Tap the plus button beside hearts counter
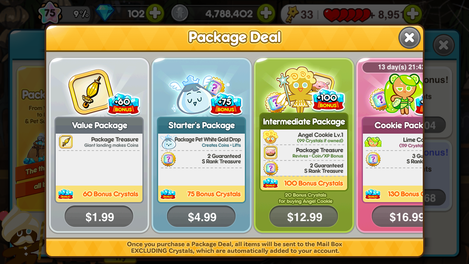The height and width of the screenshot is (264, 469). coord(412,14)
